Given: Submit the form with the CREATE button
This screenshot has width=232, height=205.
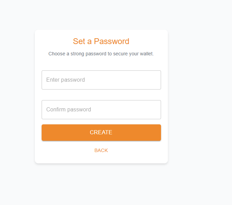Looking at the screenshot, I should pyautogui.click(x=101, y=133).
